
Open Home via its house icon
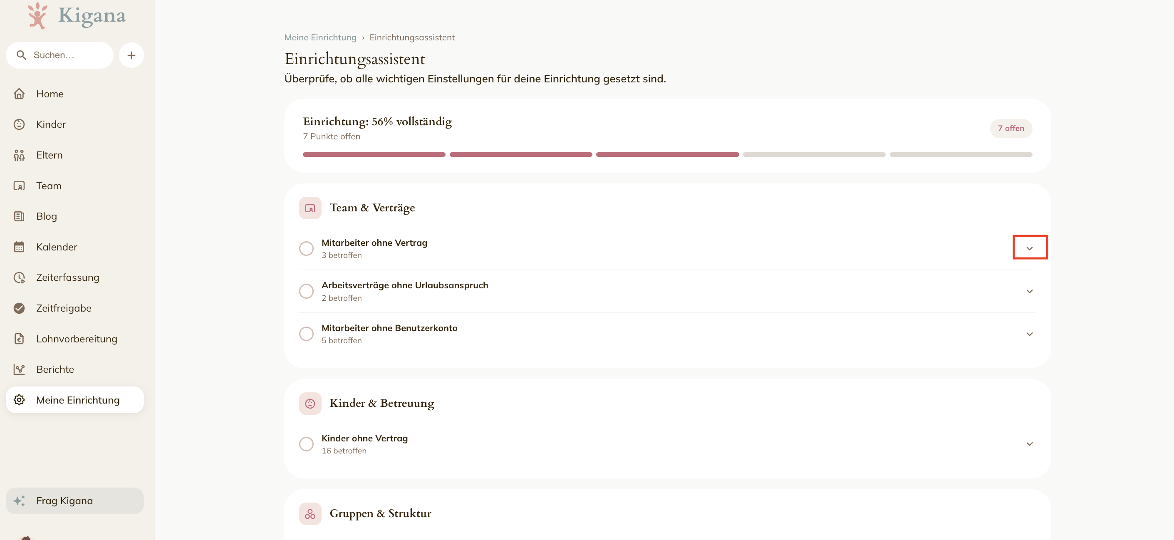tap(19, 94)
